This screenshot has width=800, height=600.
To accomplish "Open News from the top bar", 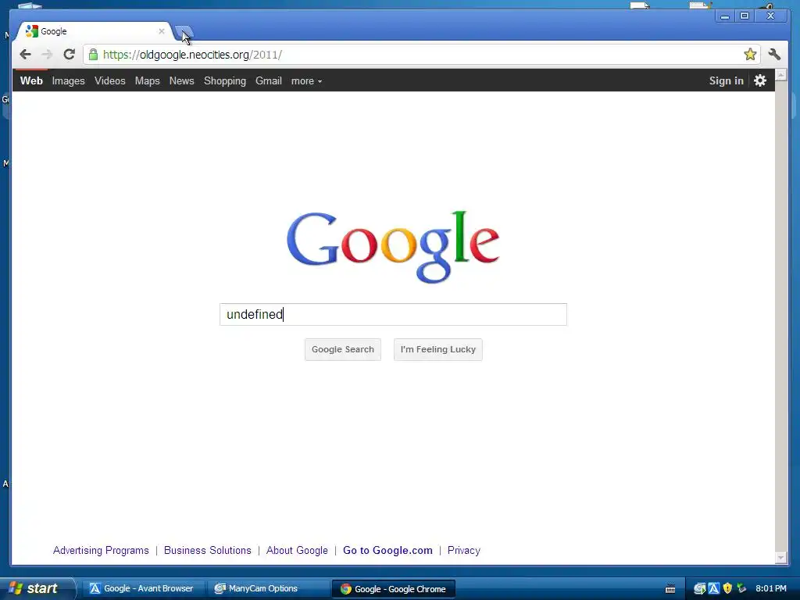I will 181,80.
